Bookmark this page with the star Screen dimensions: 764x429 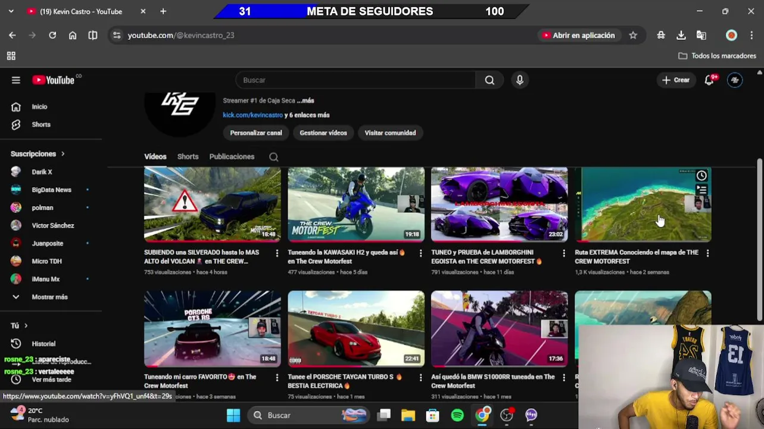coord(633,35)
